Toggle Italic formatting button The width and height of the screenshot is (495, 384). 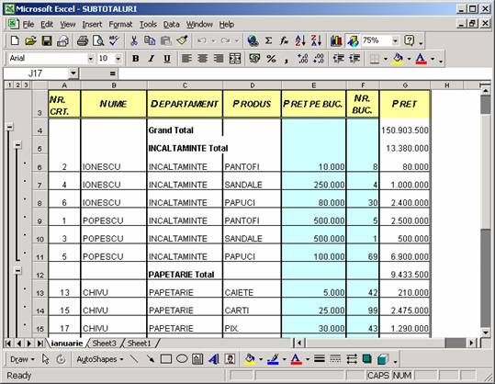pyautogui.click(x=152, y=59)
